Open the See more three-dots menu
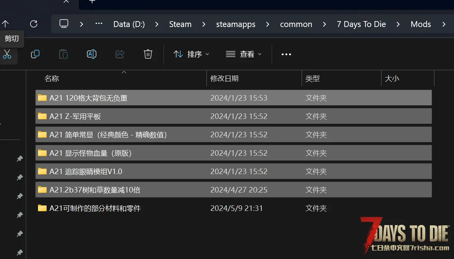 point(286,54)
